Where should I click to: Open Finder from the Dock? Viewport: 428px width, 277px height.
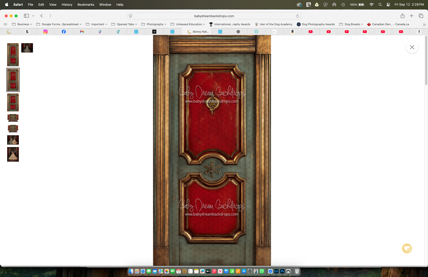click(131, 271)
